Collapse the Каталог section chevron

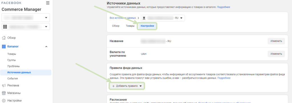[x=46, y=47]
